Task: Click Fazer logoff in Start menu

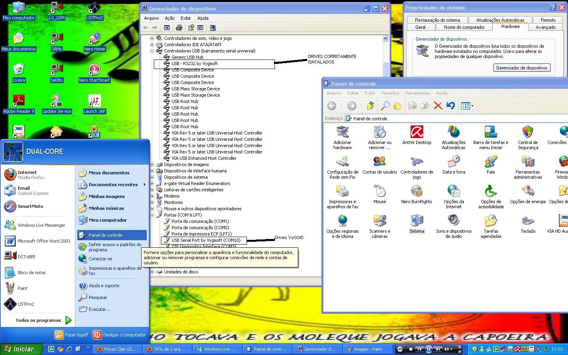Action: 71,335
